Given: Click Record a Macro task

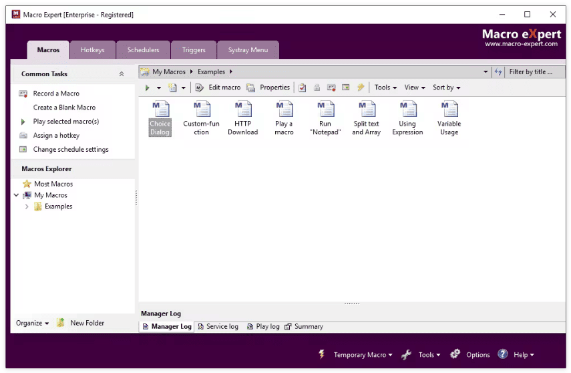Looking at the screenshot, I should (x=56, y=94).
